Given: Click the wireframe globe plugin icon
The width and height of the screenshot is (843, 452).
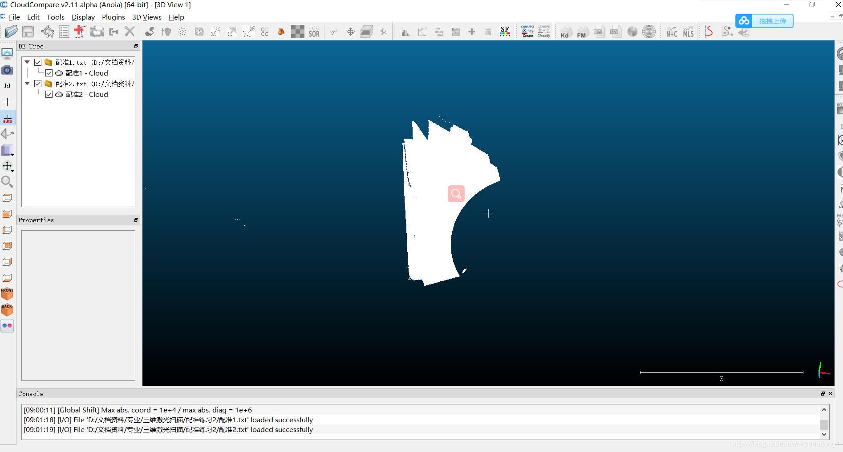Looking at the screenshot, I should tap(649, 32).
